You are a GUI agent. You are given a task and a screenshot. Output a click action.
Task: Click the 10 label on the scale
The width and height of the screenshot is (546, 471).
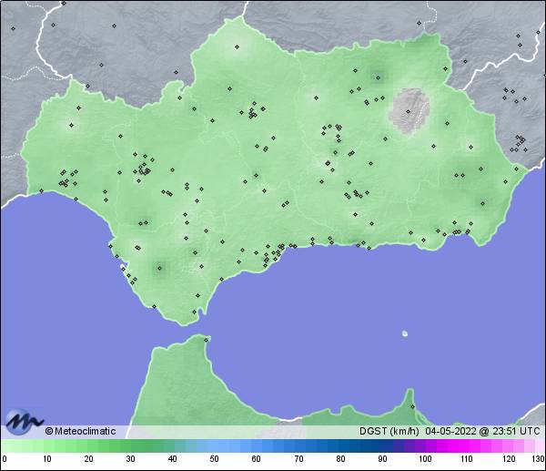tap(47, 459)
